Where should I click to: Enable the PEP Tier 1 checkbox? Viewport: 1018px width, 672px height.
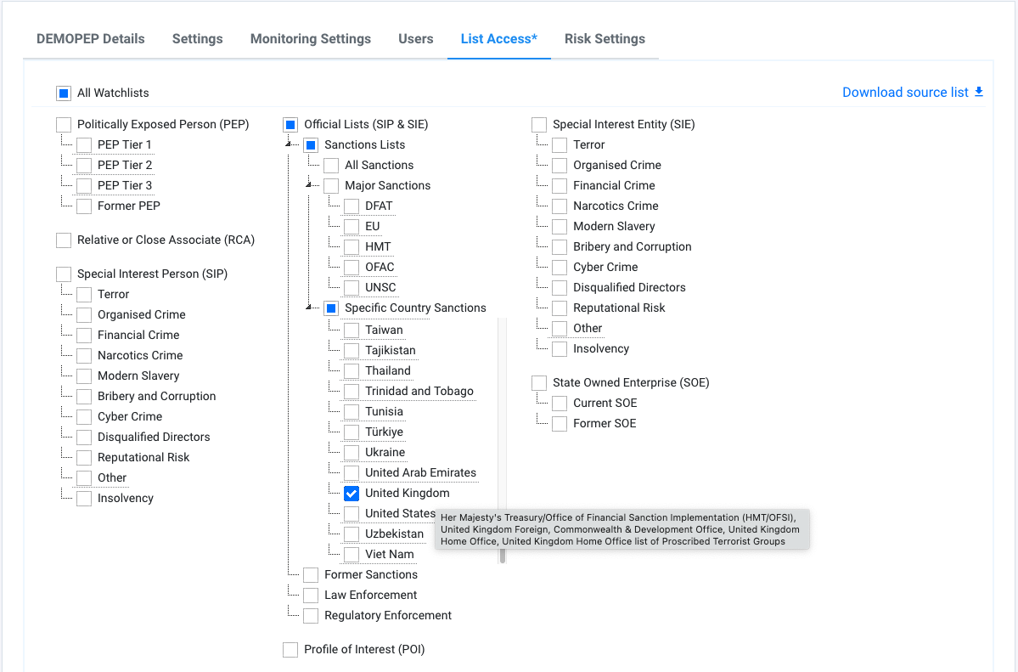pos(85,145)
